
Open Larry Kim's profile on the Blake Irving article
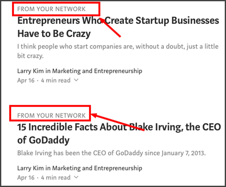click(30, 168)
